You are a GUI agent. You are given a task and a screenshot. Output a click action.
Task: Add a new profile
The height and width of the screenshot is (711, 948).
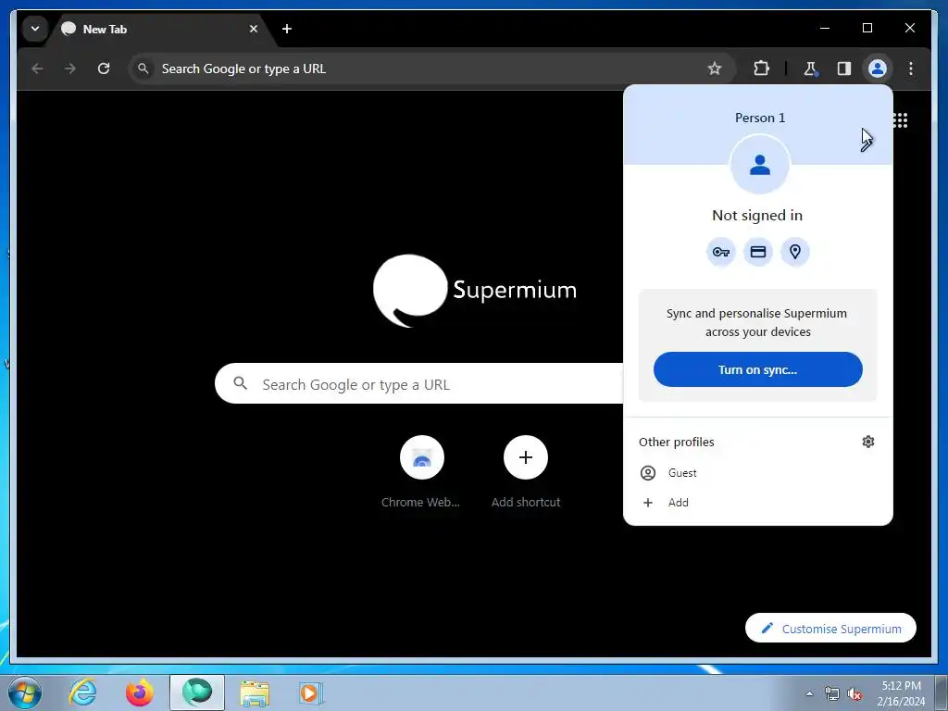click(757, 503)
